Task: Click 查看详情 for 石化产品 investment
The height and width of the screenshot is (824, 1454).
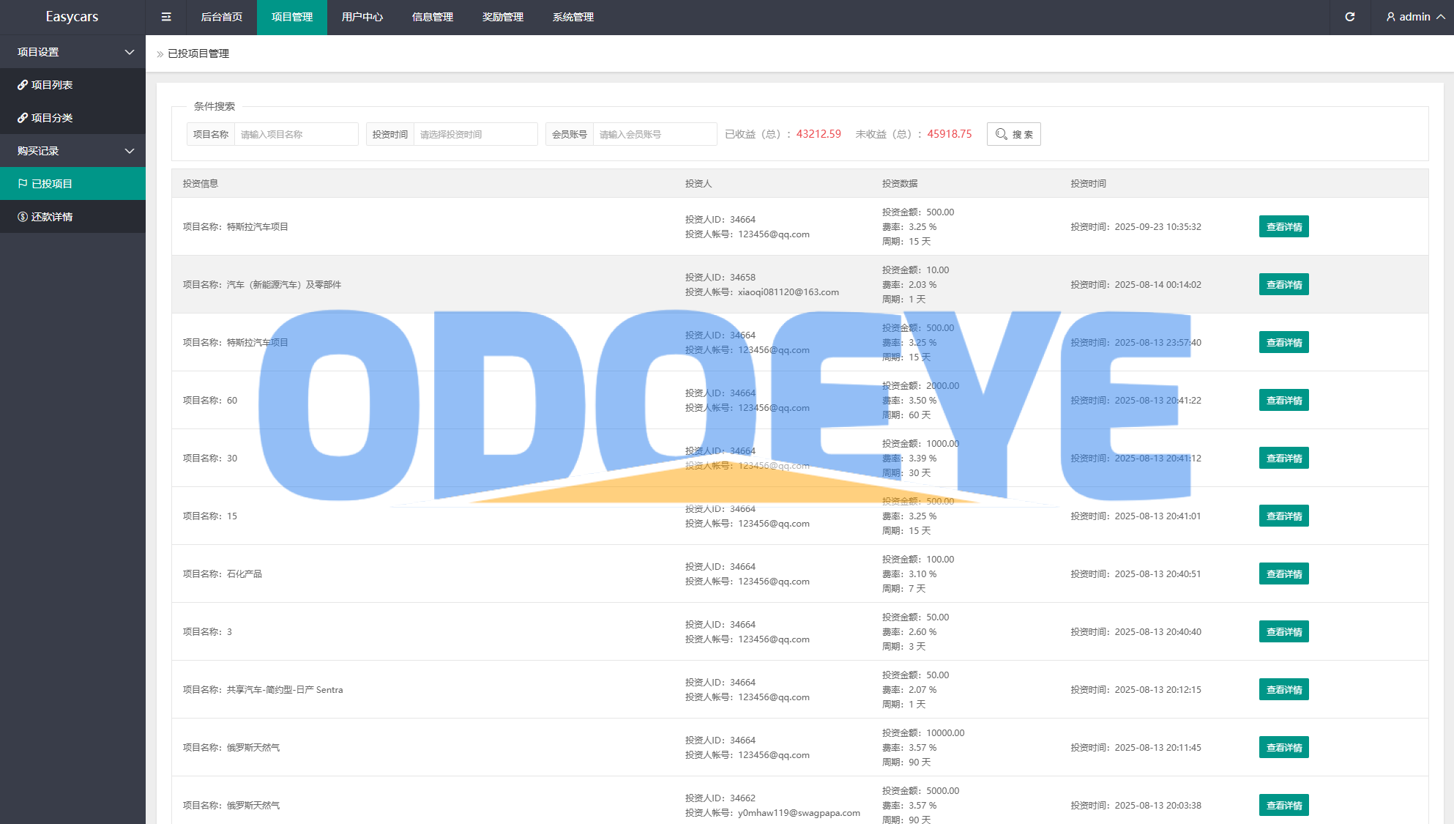Action: (x=1283, y=574)
